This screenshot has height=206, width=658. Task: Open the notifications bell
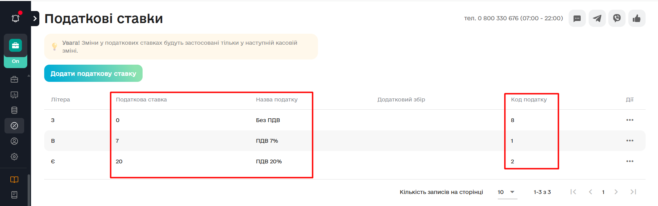16,18
